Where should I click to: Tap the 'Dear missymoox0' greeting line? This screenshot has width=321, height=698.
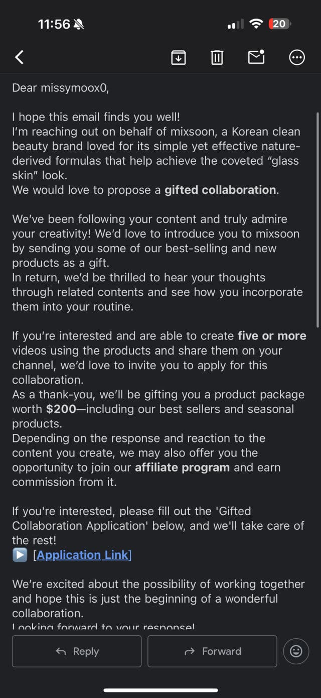point(60,88)
